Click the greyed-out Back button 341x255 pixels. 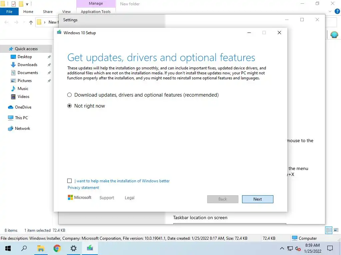(x=222, y=199)
